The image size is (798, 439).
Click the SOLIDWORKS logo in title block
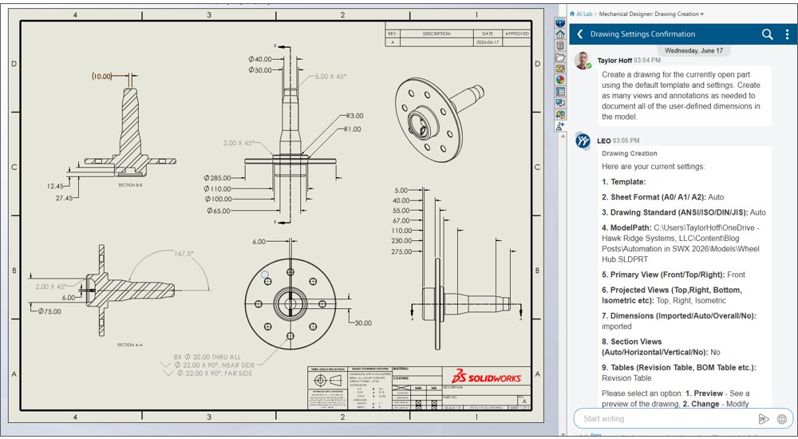click(x=486, y=378)
